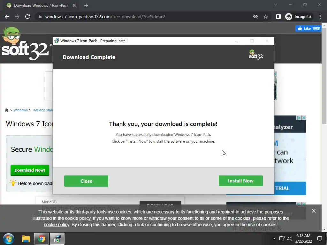Open Chrome three-dot menu
The height and width of the screenshot is (245, 327).
point(320,17)
